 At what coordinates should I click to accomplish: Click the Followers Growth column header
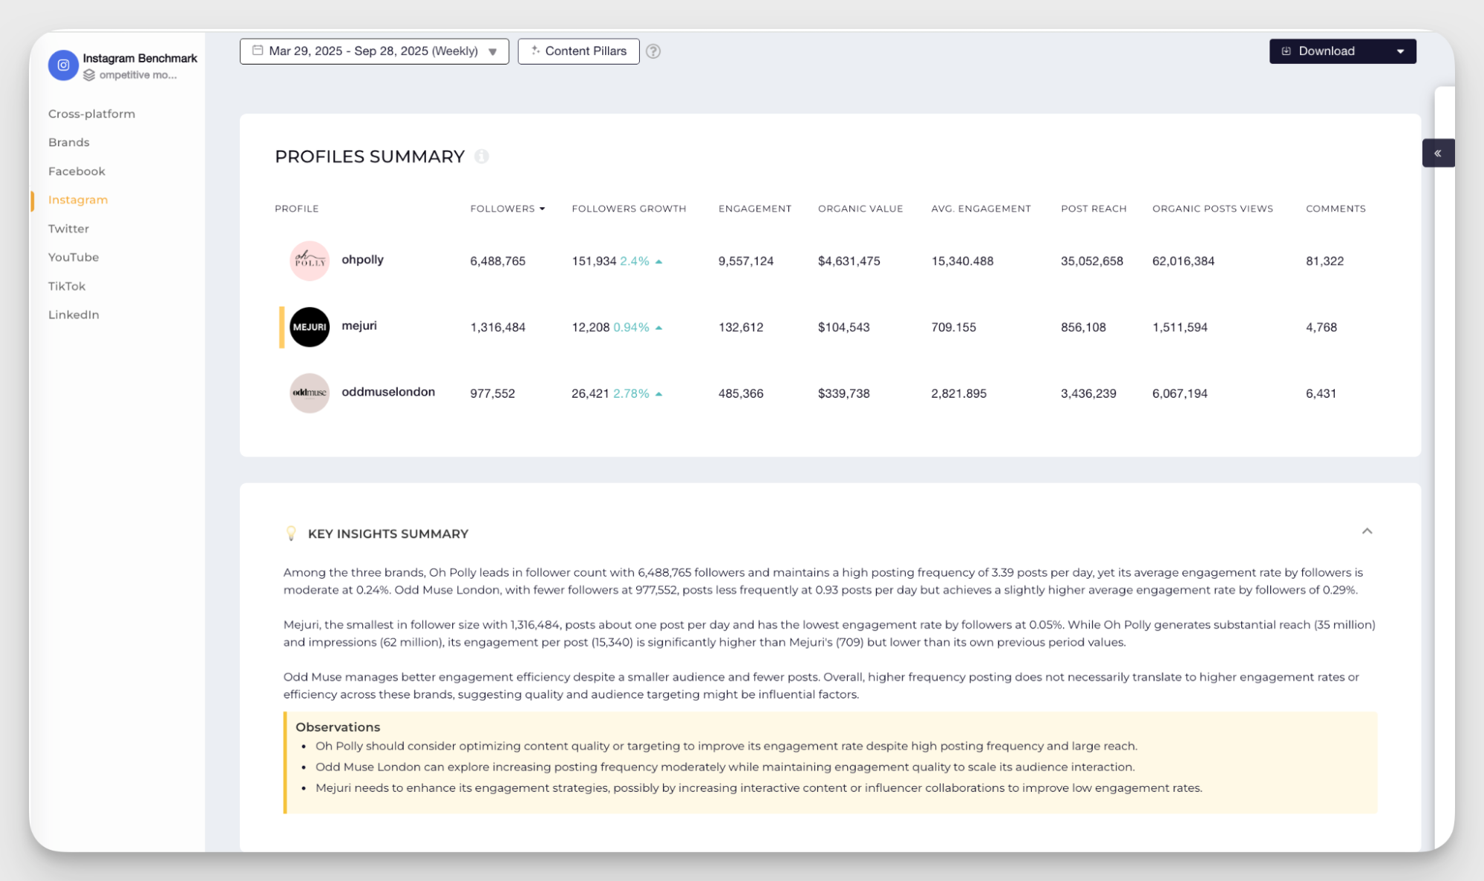628,209
